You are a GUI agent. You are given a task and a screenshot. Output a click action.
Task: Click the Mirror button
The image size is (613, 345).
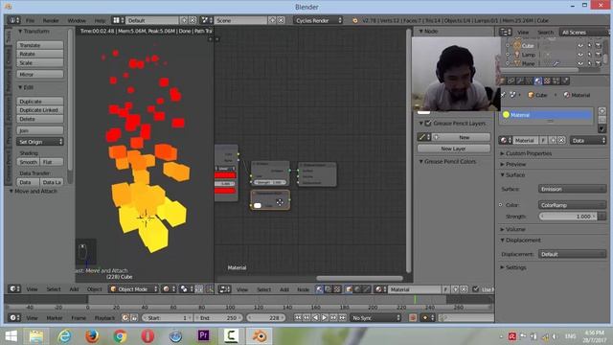tap(40, 75)
